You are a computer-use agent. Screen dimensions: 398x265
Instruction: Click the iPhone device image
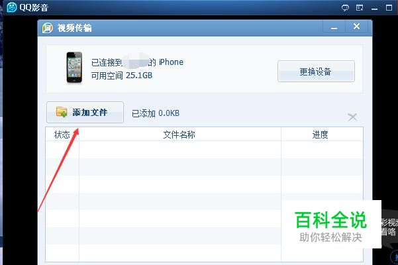[x=74, y=68]
